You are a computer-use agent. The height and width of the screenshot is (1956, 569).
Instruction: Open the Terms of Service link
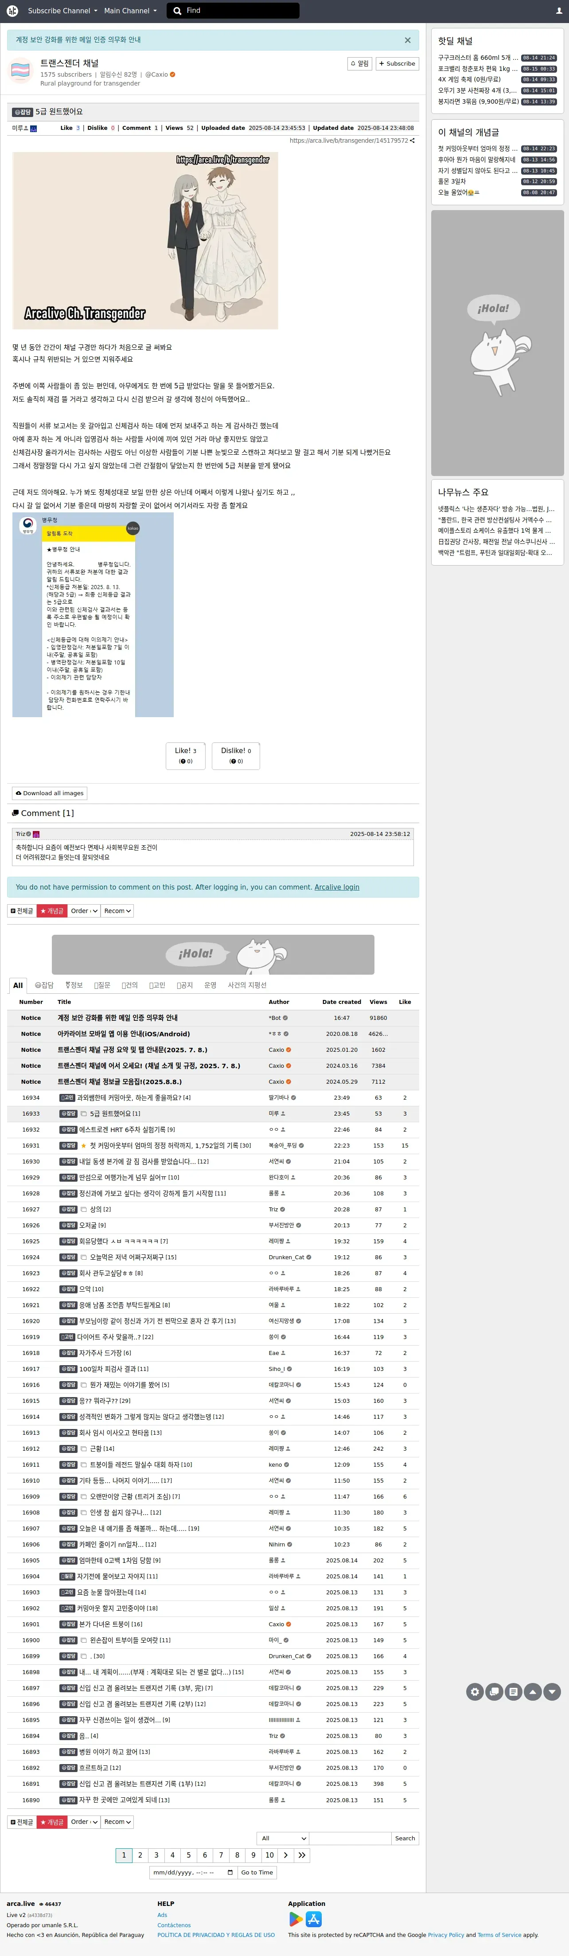[x=499, y=1935]
